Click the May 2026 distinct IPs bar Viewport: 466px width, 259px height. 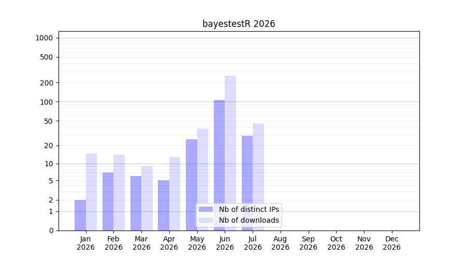192,185
